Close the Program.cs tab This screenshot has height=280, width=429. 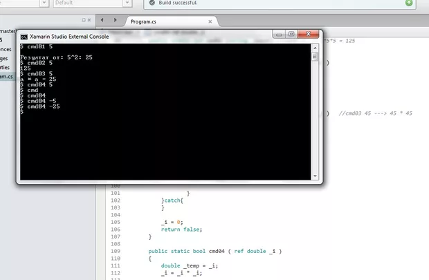click(x=210, y=21)
